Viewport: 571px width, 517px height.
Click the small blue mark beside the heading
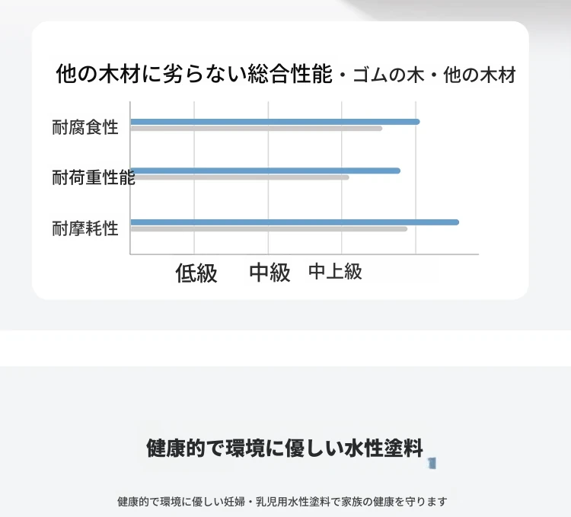pyautogui.click(x=432, y=464)
